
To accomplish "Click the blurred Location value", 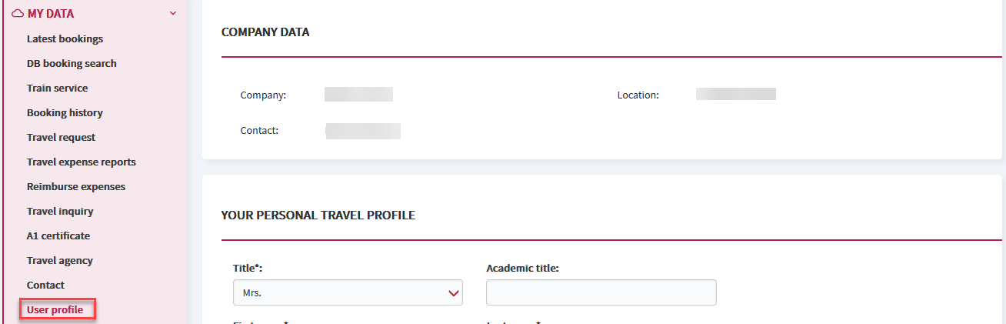I will (736, 94).
